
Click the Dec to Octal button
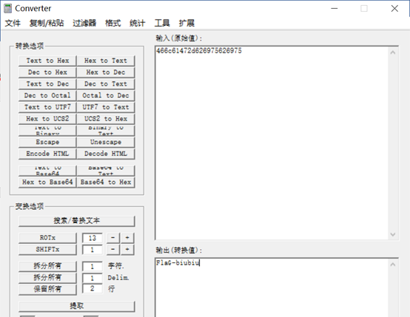[x=47, y=95]
